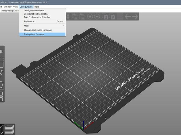
Task: Click the Arrange icon in the toolbar
Action: tap(68, 16)
